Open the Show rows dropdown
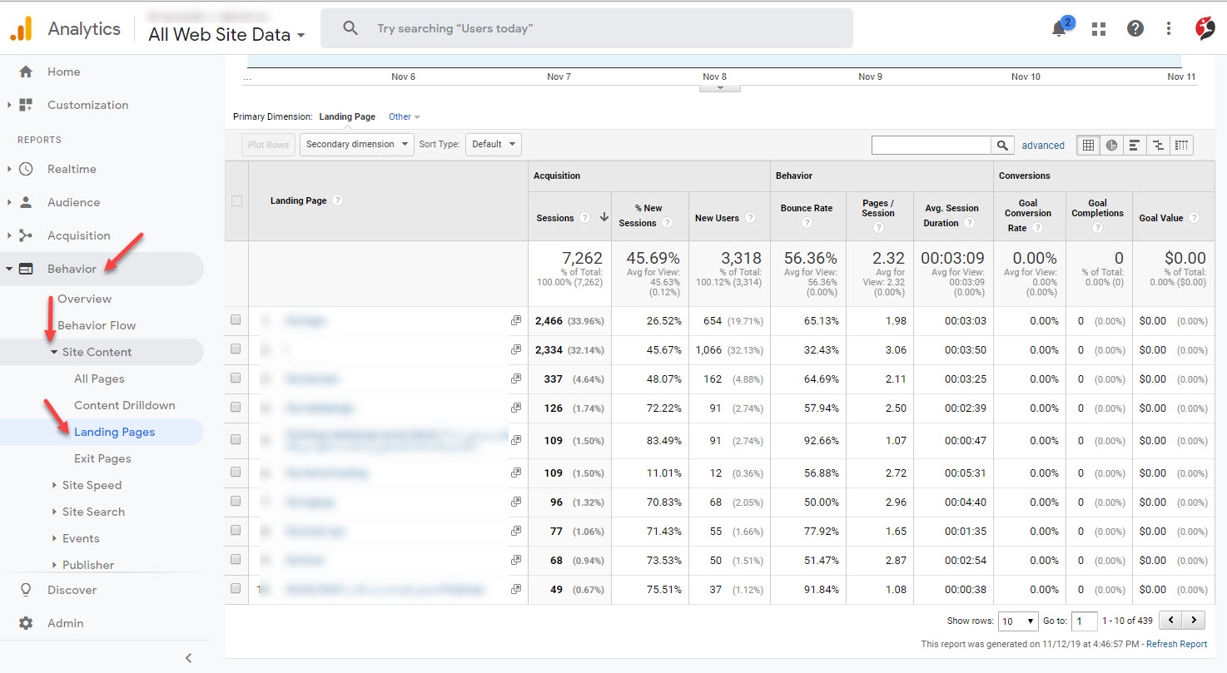This screenshot has width=1227, height=673. tap(1017, 621)
